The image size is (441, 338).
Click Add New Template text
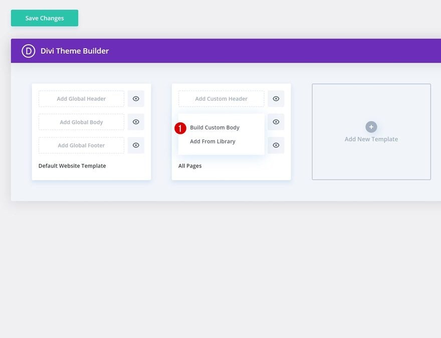[371, 139]
